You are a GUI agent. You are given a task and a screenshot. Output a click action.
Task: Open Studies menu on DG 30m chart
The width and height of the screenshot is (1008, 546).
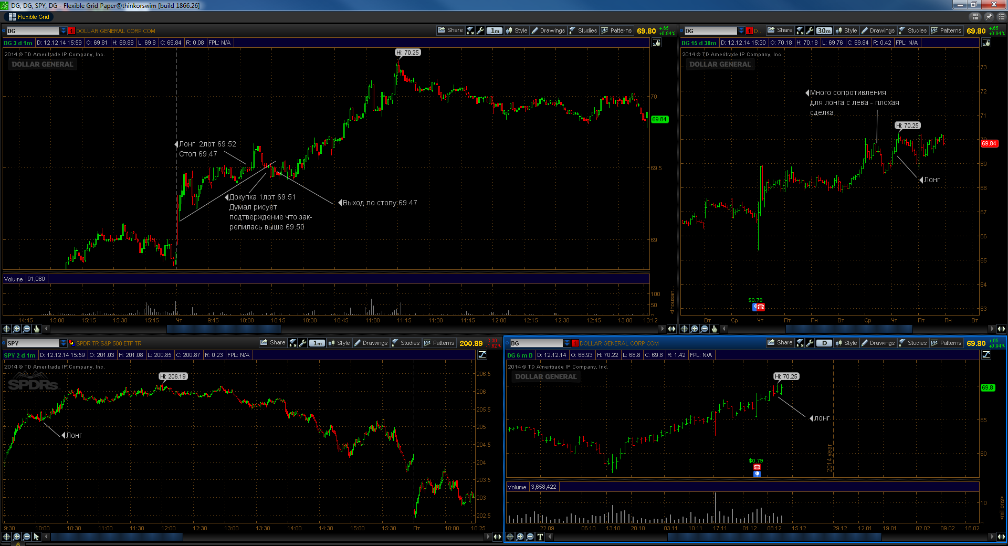(x=912, y=30)
